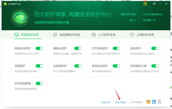Click 区块链防火墙 card title
This screenshot has width=172, height=109.
pyautogui.click(x=138, y=66)
